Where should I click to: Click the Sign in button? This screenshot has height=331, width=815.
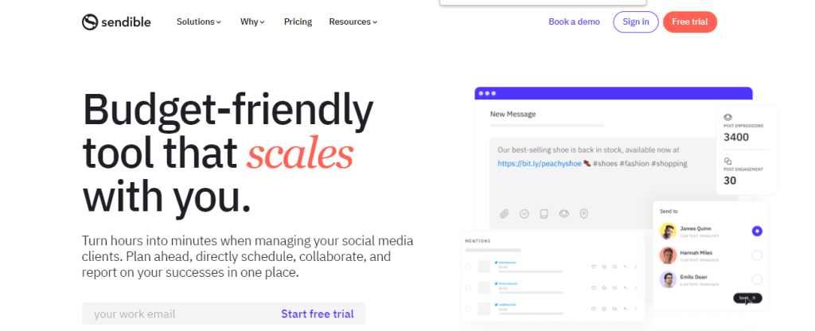tap(636, 21)
